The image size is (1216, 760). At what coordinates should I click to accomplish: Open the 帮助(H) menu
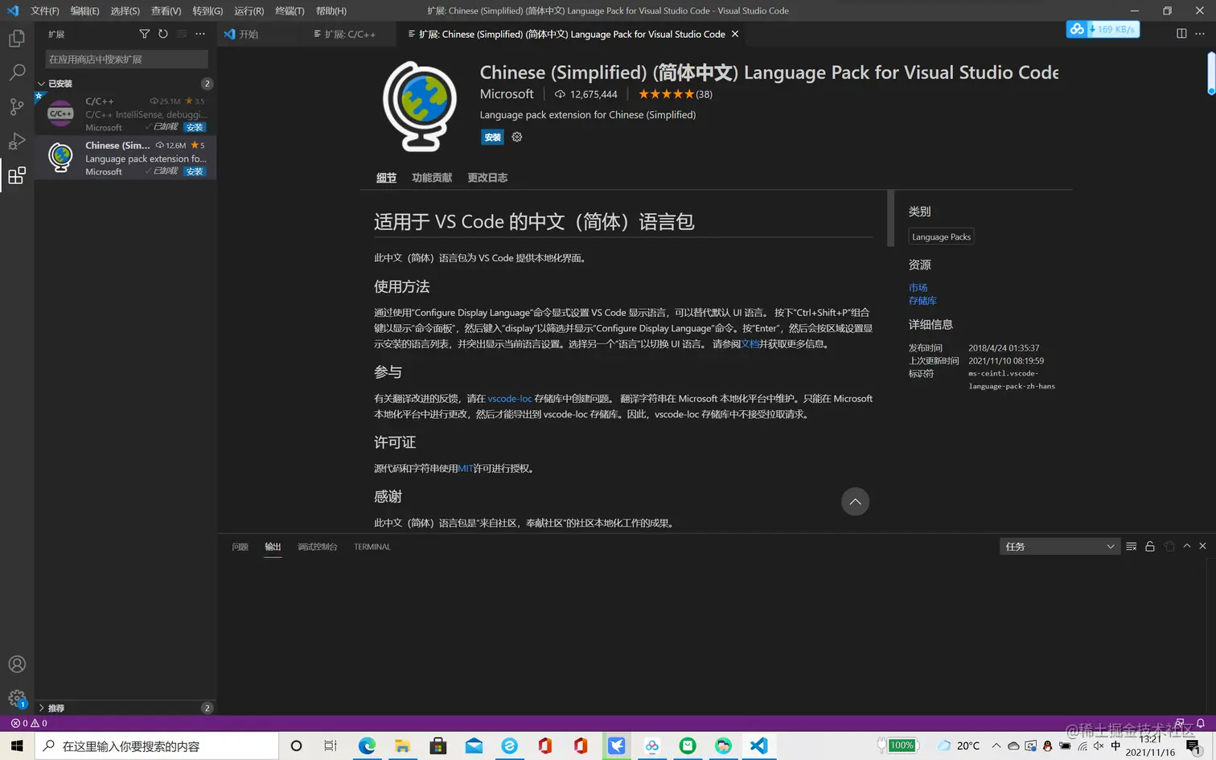coord(331,10)
